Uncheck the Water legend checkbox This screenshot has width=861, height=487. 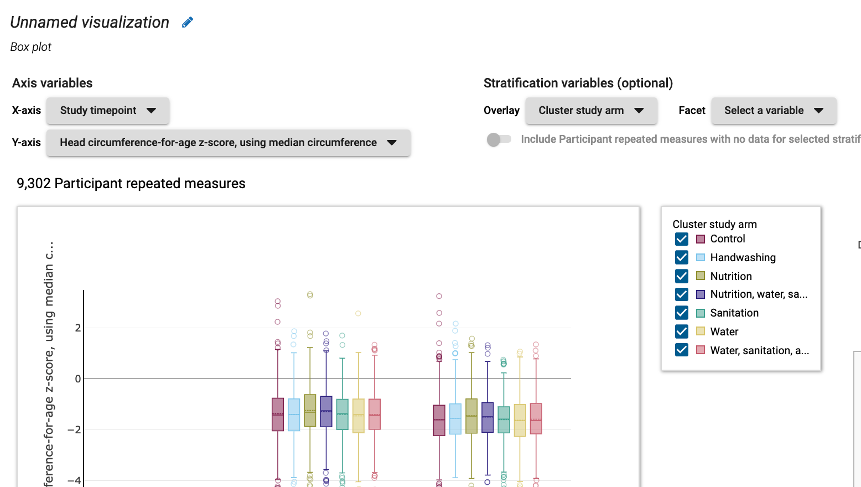[682, 331]
